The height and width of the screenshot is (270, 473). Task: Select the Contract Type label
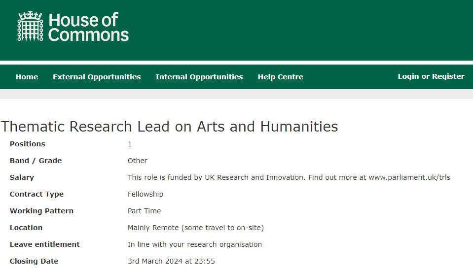coord(36,194)
